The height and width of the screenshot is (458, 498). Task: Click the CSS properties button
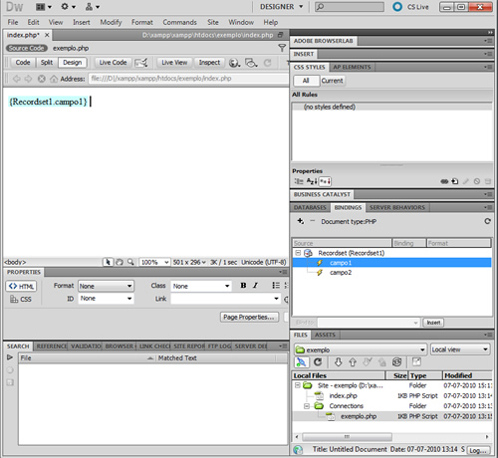point(21,299)
